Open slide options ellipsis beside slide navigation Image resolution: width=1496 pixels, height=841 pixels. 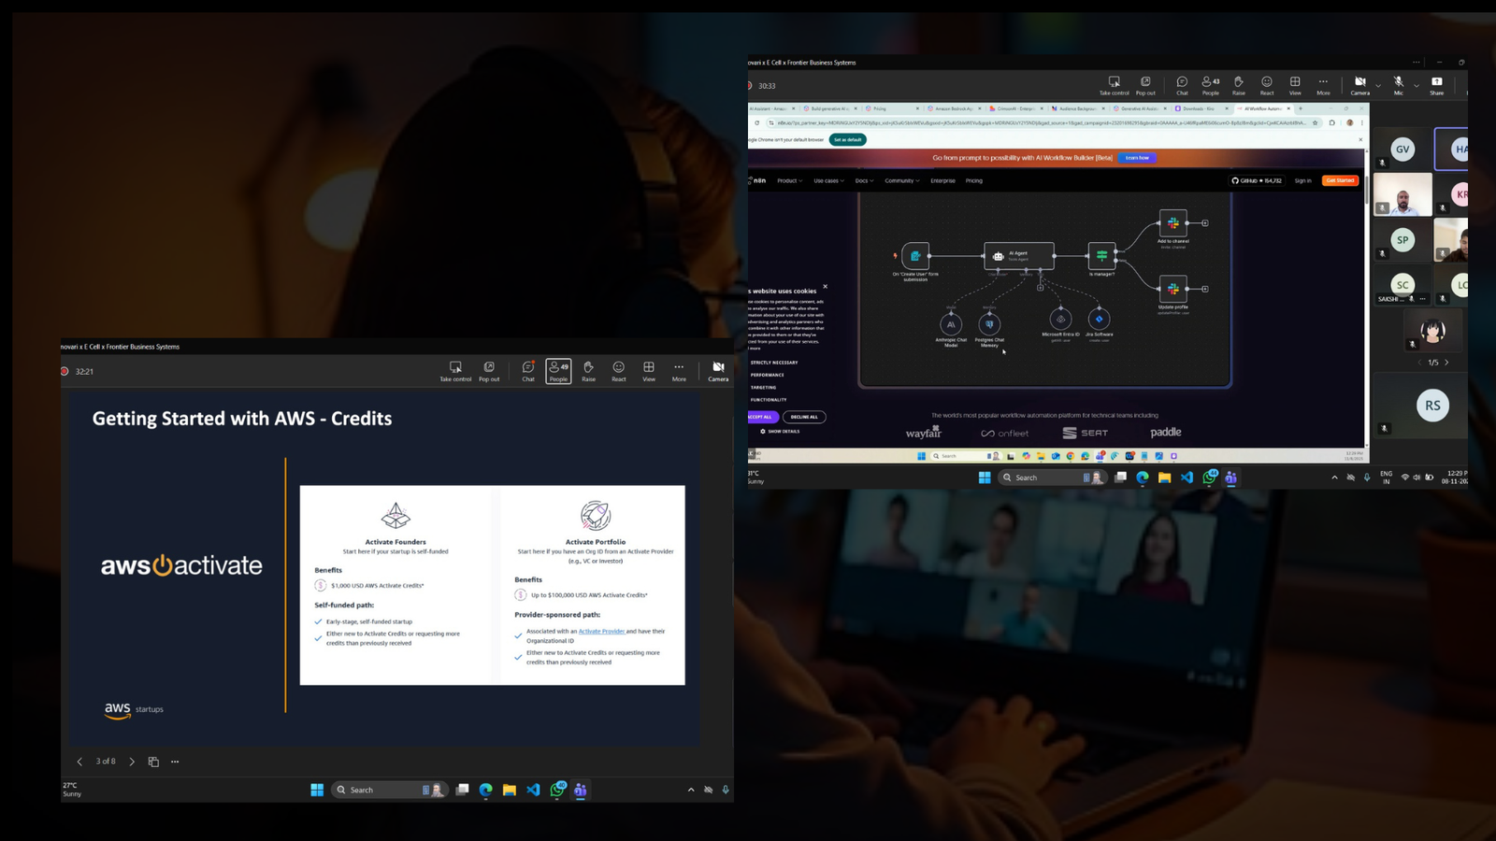175,762
